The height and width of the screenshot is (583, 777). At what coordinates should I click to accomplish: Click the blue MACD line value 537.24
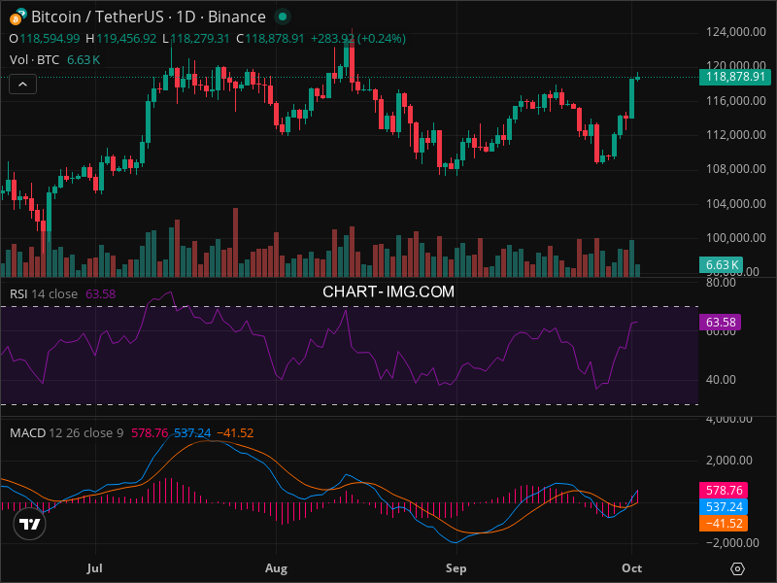coord(721,507)
